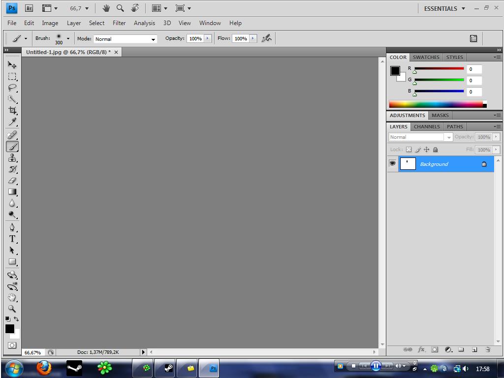Select the Move tool
This screenshot has height=378, width=504.
click(12, 65)
